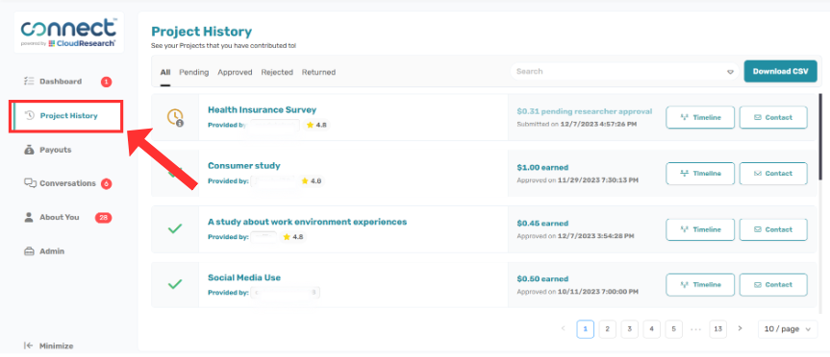
Task: Select page 1 in pagination
Action: point(585,329)
